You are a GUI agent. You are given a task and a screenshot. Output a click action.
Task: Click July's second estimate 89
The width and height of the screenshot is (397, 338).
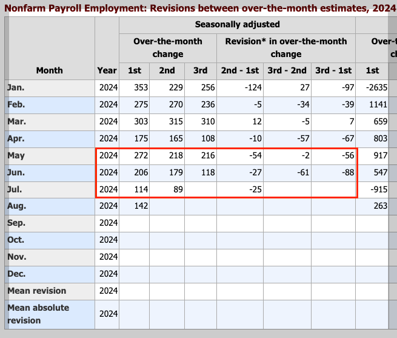coord(178,189)
